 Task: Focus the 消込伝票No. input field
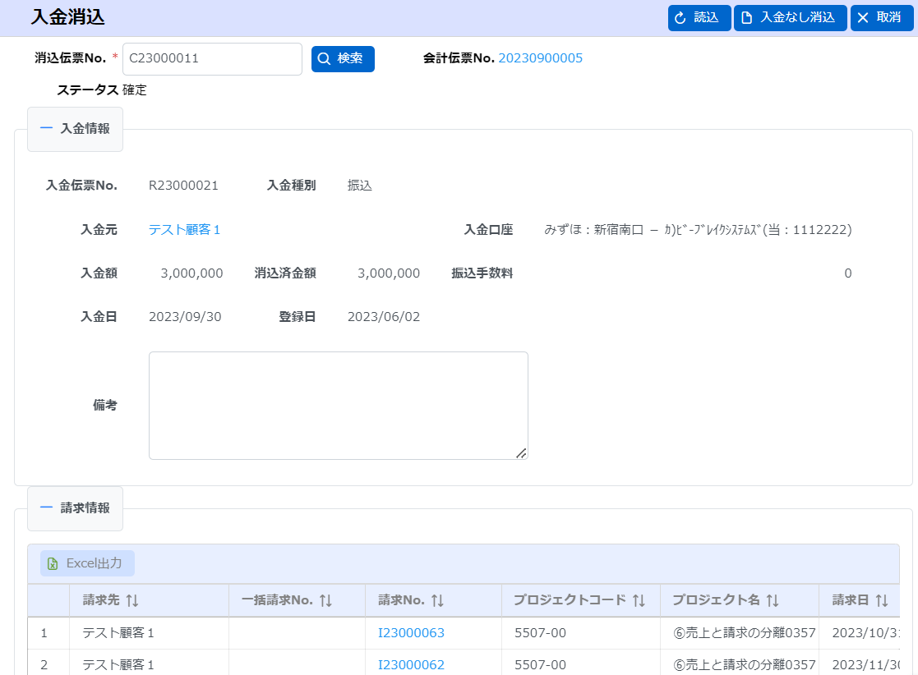point(212,58)
